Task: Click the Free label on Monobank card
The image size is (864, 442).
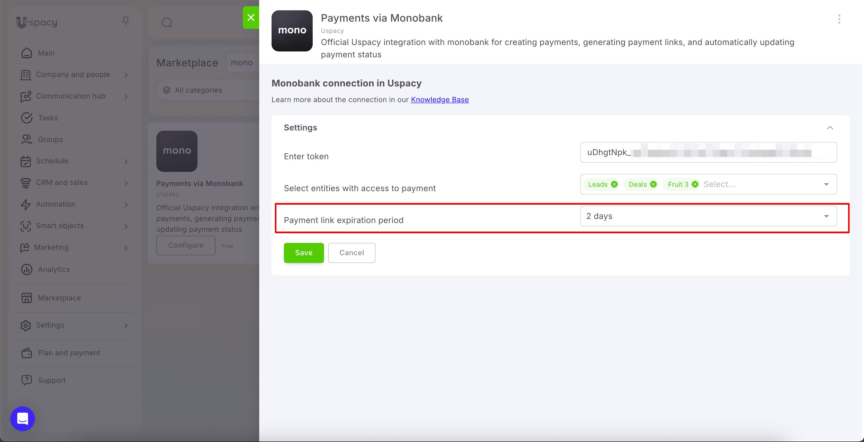Action: tap(227, 246)
